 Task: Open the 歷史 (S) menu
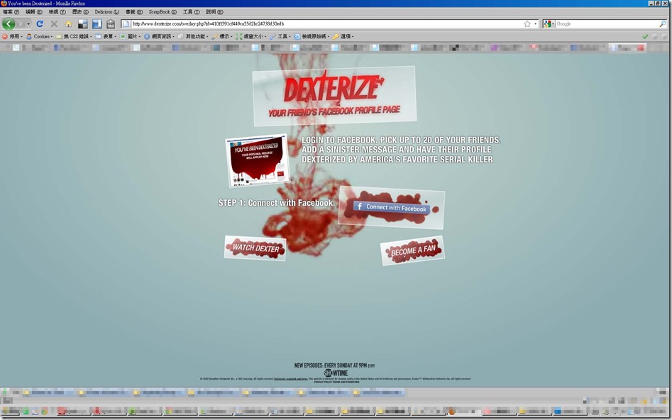tap(80, 11)
